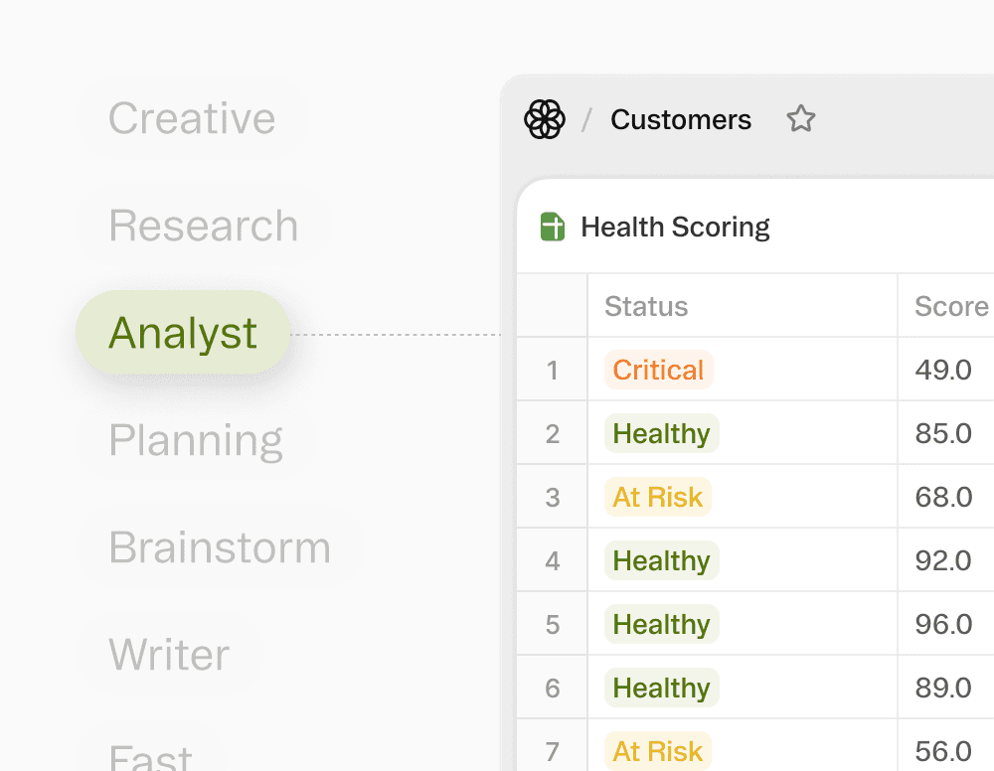Viewport: 994px width, 771px height.
Task: Select row number 6
Action: [553, 688]
